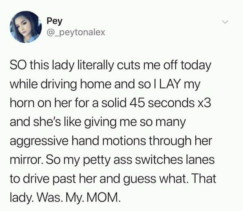243x211 pixels.
Task: Click the word "today" in first line
Action: (x=196, y=65)
